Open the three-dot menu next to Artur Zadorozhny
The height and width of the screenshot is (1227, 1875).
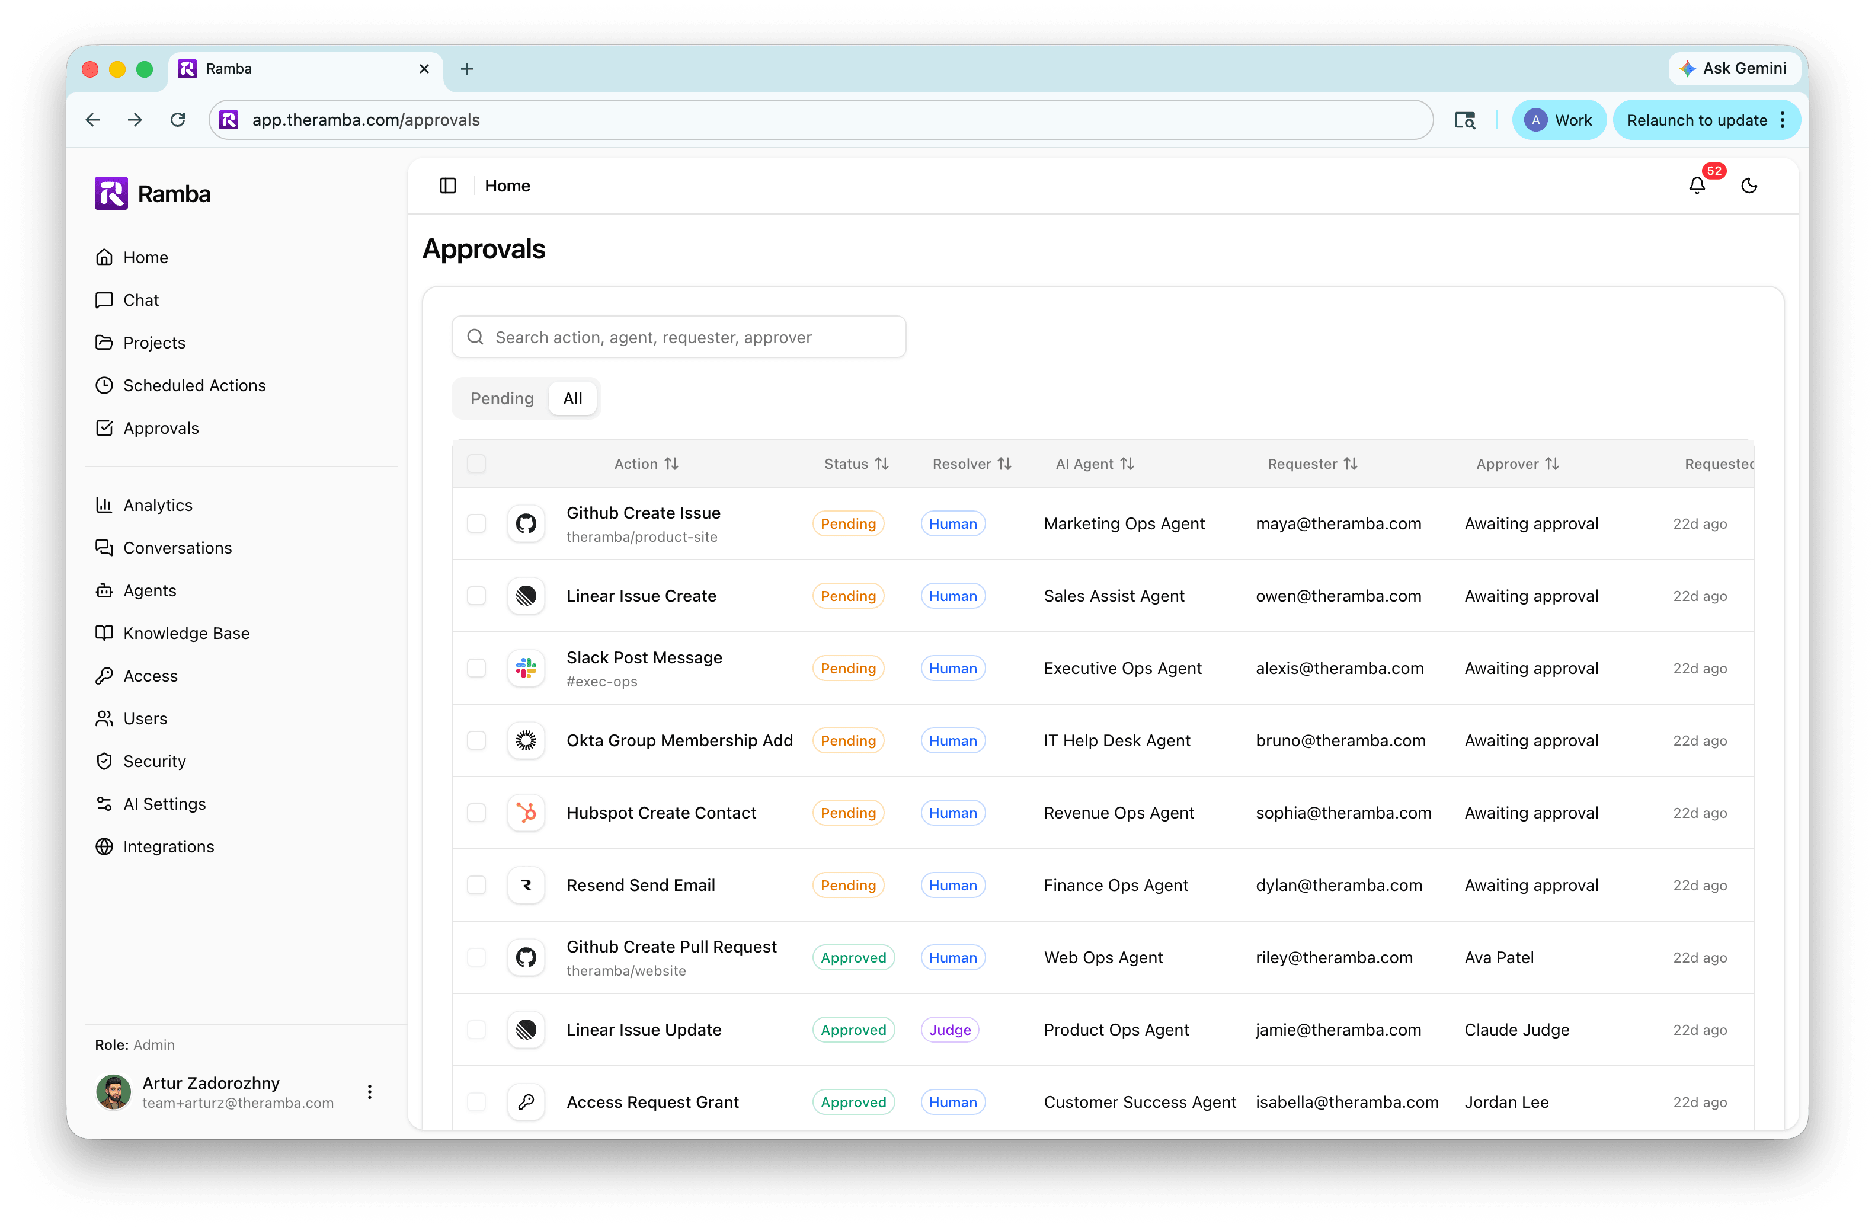coord(369,1092)
